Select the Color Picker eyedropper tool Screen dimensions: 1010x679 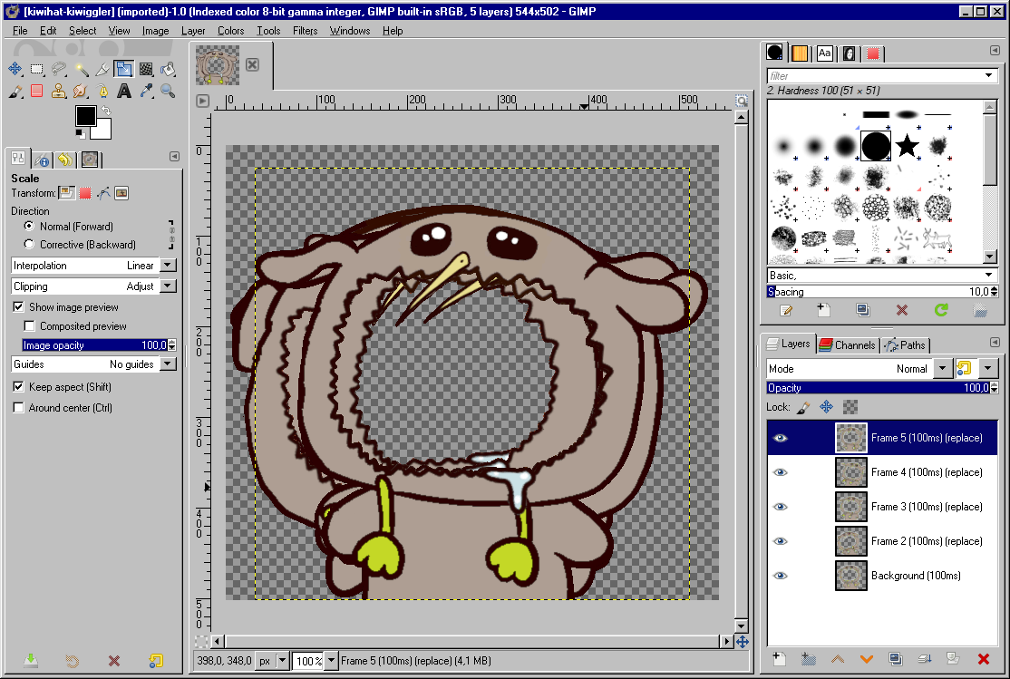[x=146, y=91]
